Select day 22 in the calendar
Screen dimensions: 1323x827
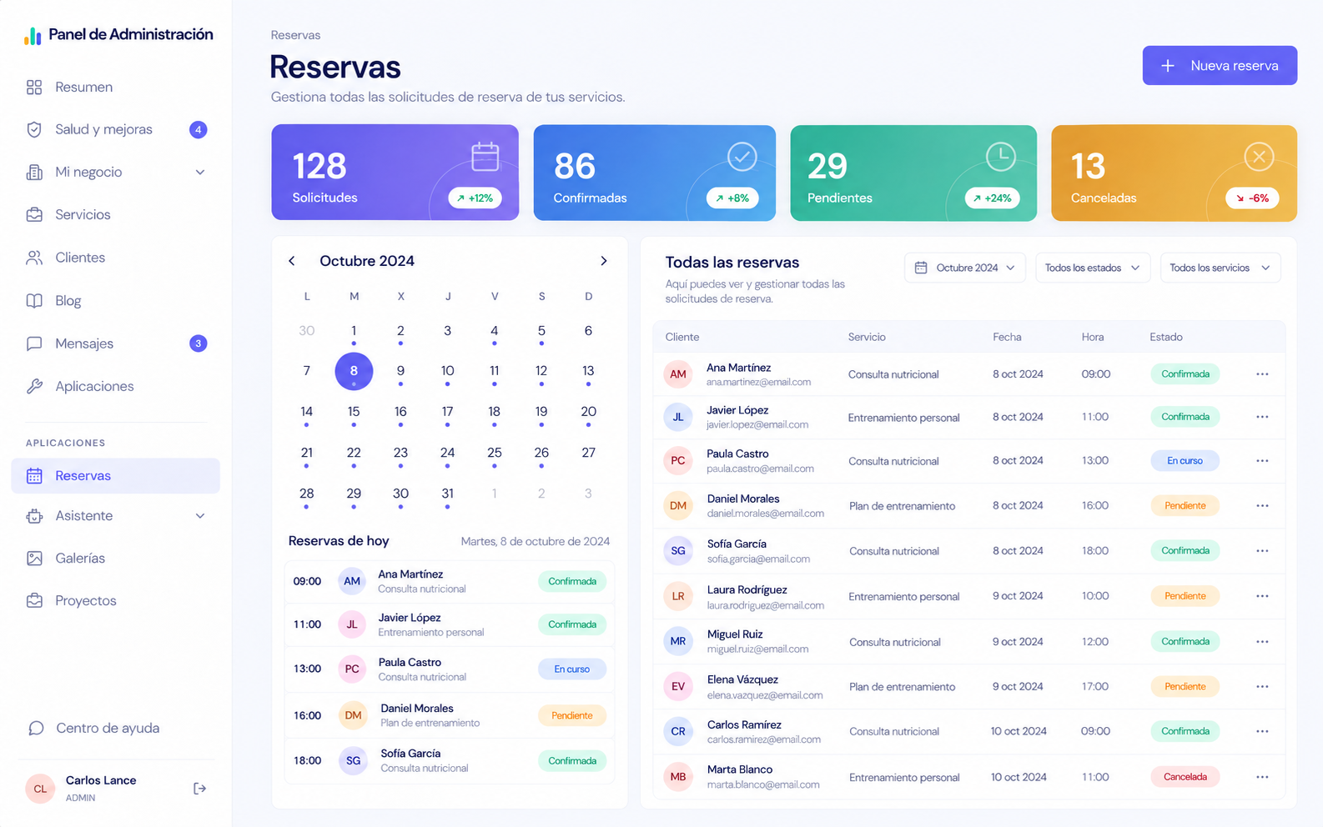click(354, 453)
